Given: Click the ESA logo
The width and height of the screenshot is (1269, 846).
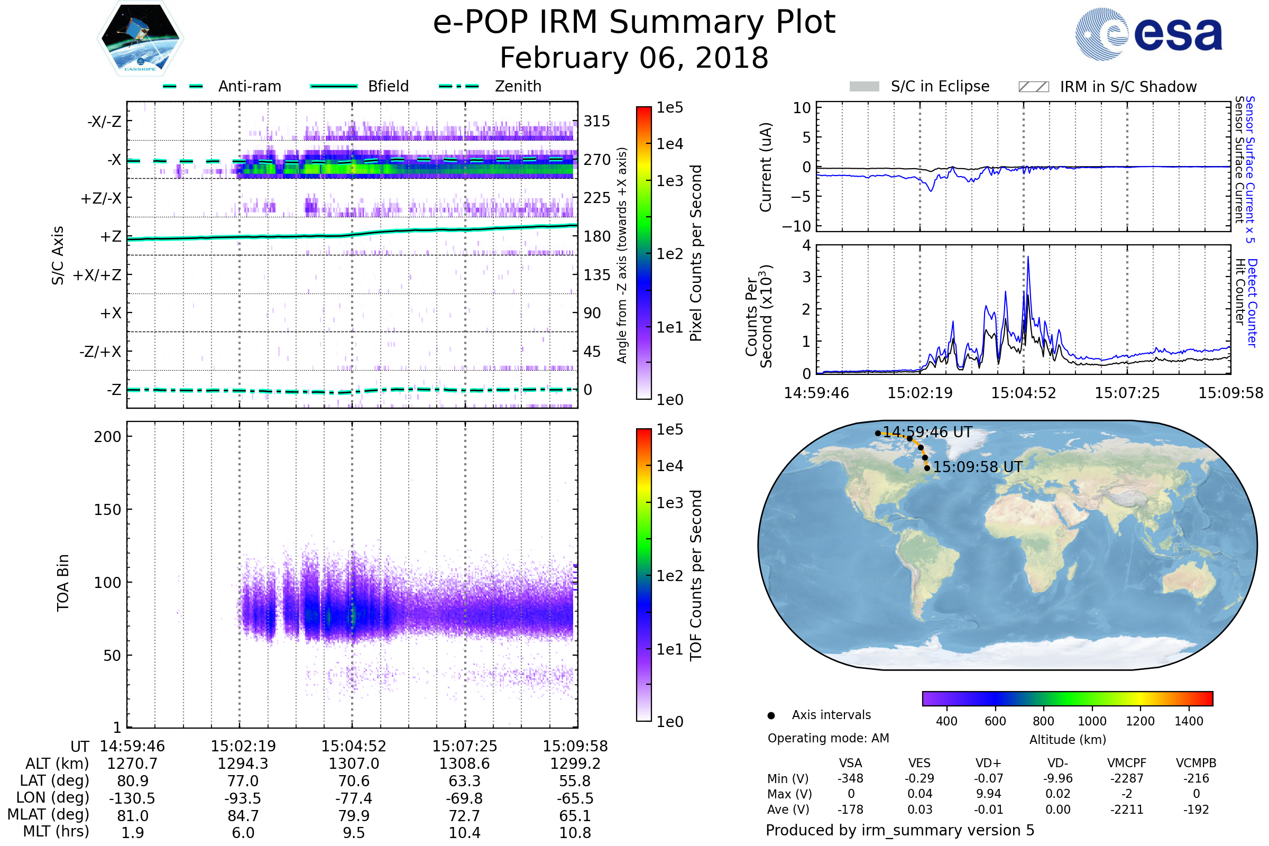Looking at the screenshot, I should pos(1148,33).
